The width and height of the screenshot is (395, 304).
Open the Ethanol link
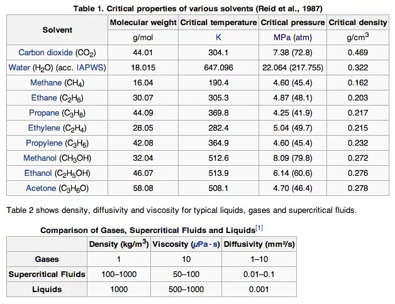[x=38, y=173]
